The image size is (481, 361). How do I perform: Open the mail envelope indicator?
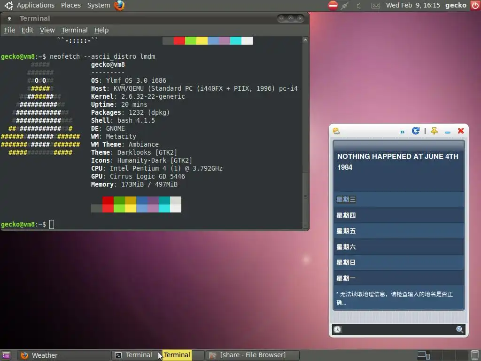tap(376, 6)
